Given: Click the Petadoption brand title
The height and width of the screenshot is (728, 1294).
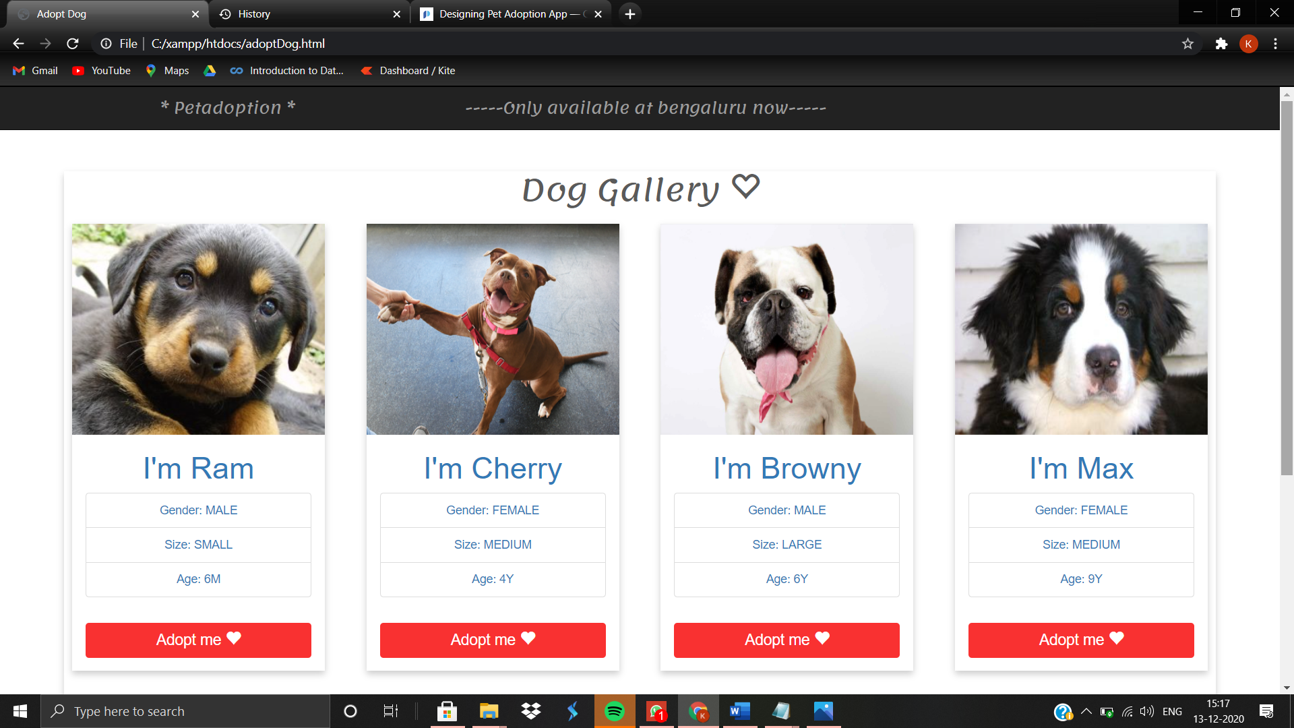Looking at the screenshot, I should pyautogui.click(x=228, y=108).
